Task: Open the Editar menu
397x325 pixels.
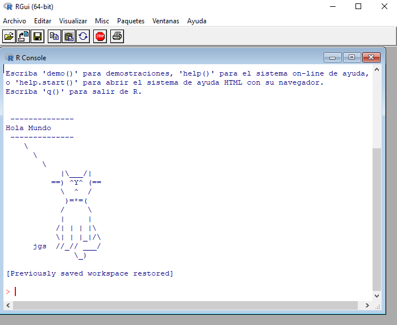Action: pyautogui.click(x=43, y=21)
